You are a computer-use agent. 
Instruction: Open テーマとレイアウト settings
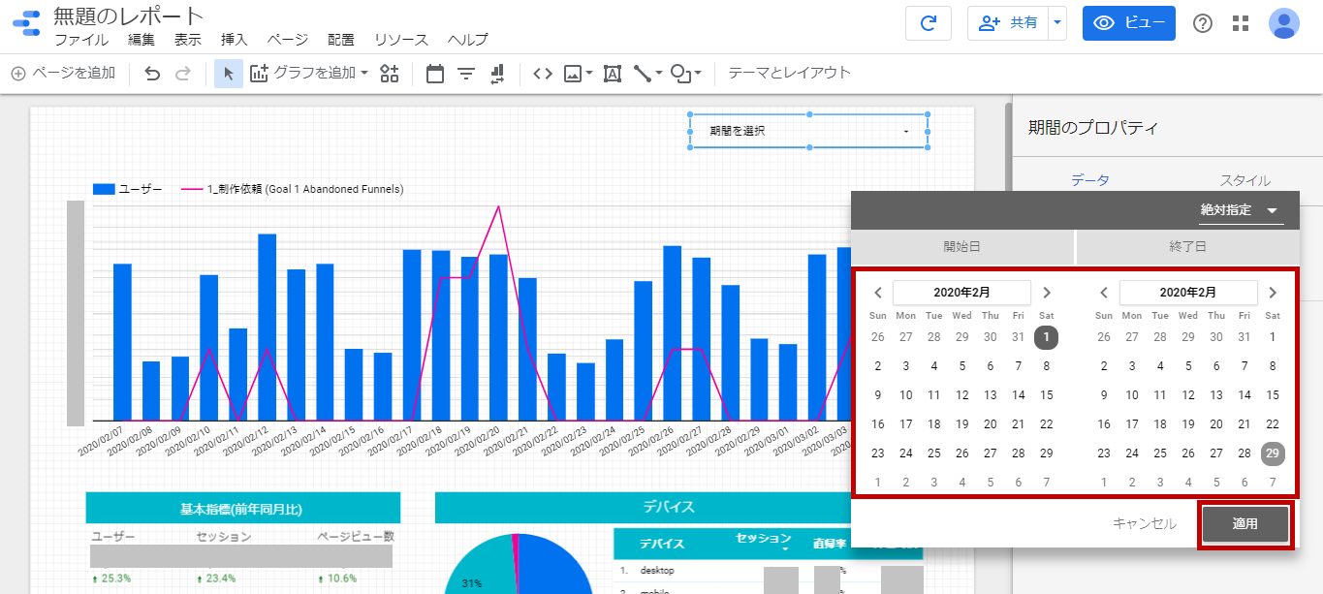coord(790,73)
